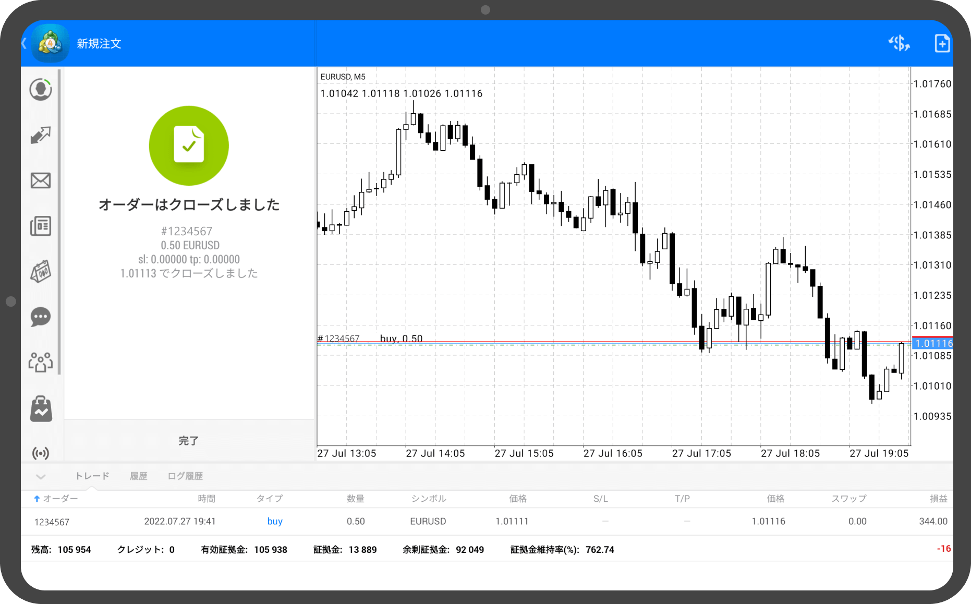Viewport: 971px width, 604px height.
Task: Open the economic Calendar icon
Action: coord(41,272)
